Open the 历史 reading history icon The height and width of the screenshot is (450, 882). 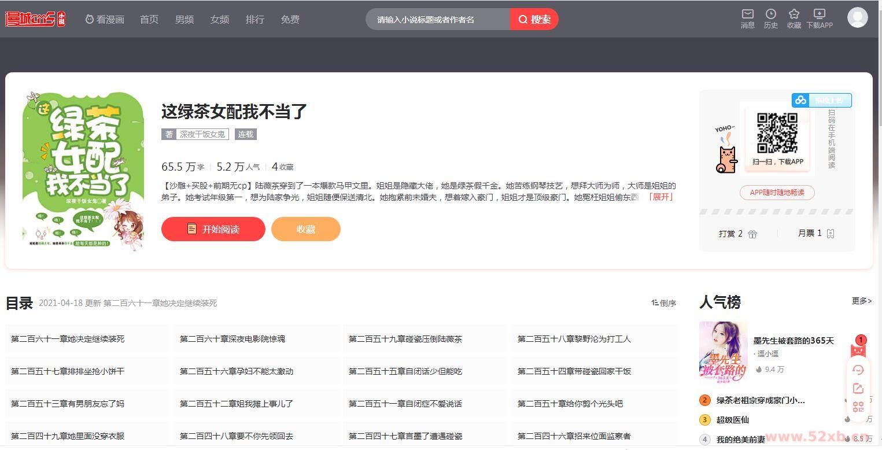tap(770, 14)
